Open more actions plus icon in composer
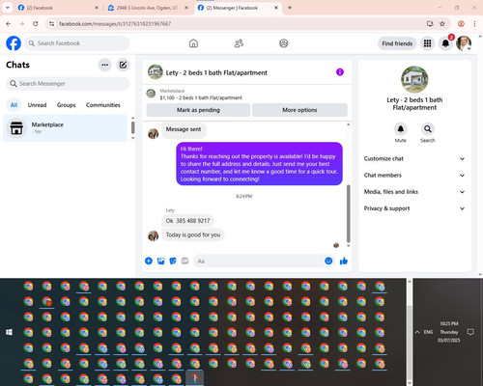Viewport: 483px width, 386px height. click(149, 261)
